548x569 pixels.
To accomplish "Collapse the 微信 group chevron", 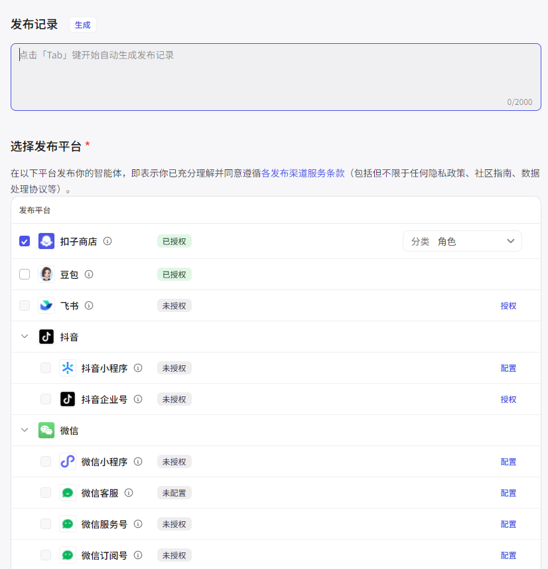I will (25, 430).
